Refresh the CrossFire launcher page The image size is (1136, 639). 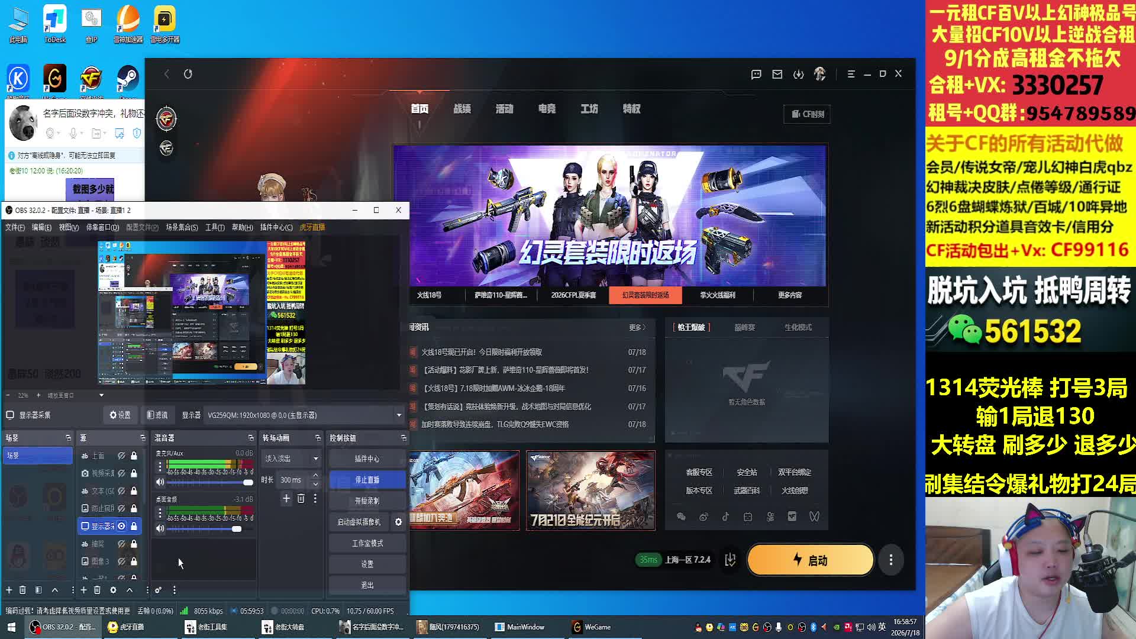click(x=188, y=74)
